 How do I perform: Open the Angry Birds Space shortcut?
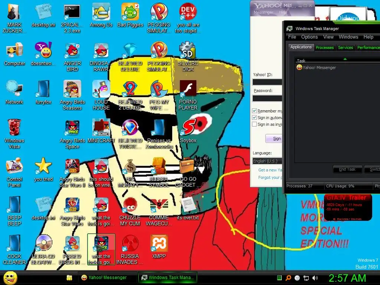coord(72,134)
